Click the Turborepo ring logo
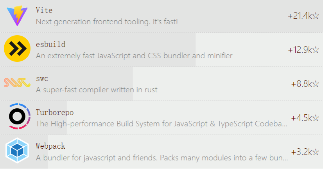Image resolution: width=323 pixels, height=169 pixels. [18, 117]
